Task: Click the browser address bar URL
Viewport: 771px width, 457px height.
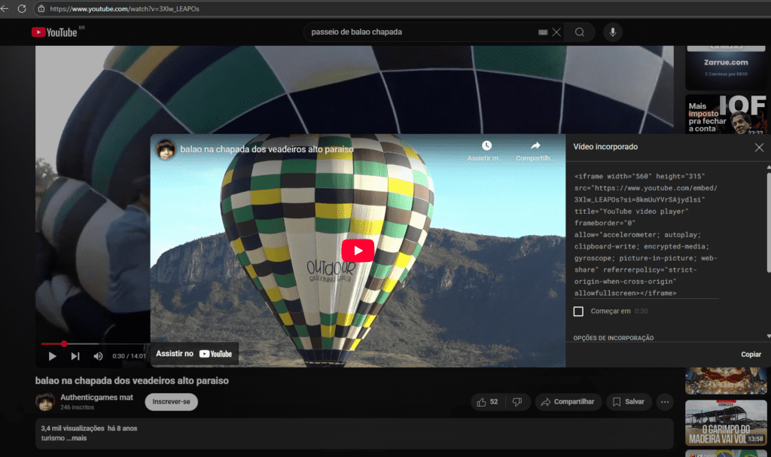Action: click(x=124, y=9)
